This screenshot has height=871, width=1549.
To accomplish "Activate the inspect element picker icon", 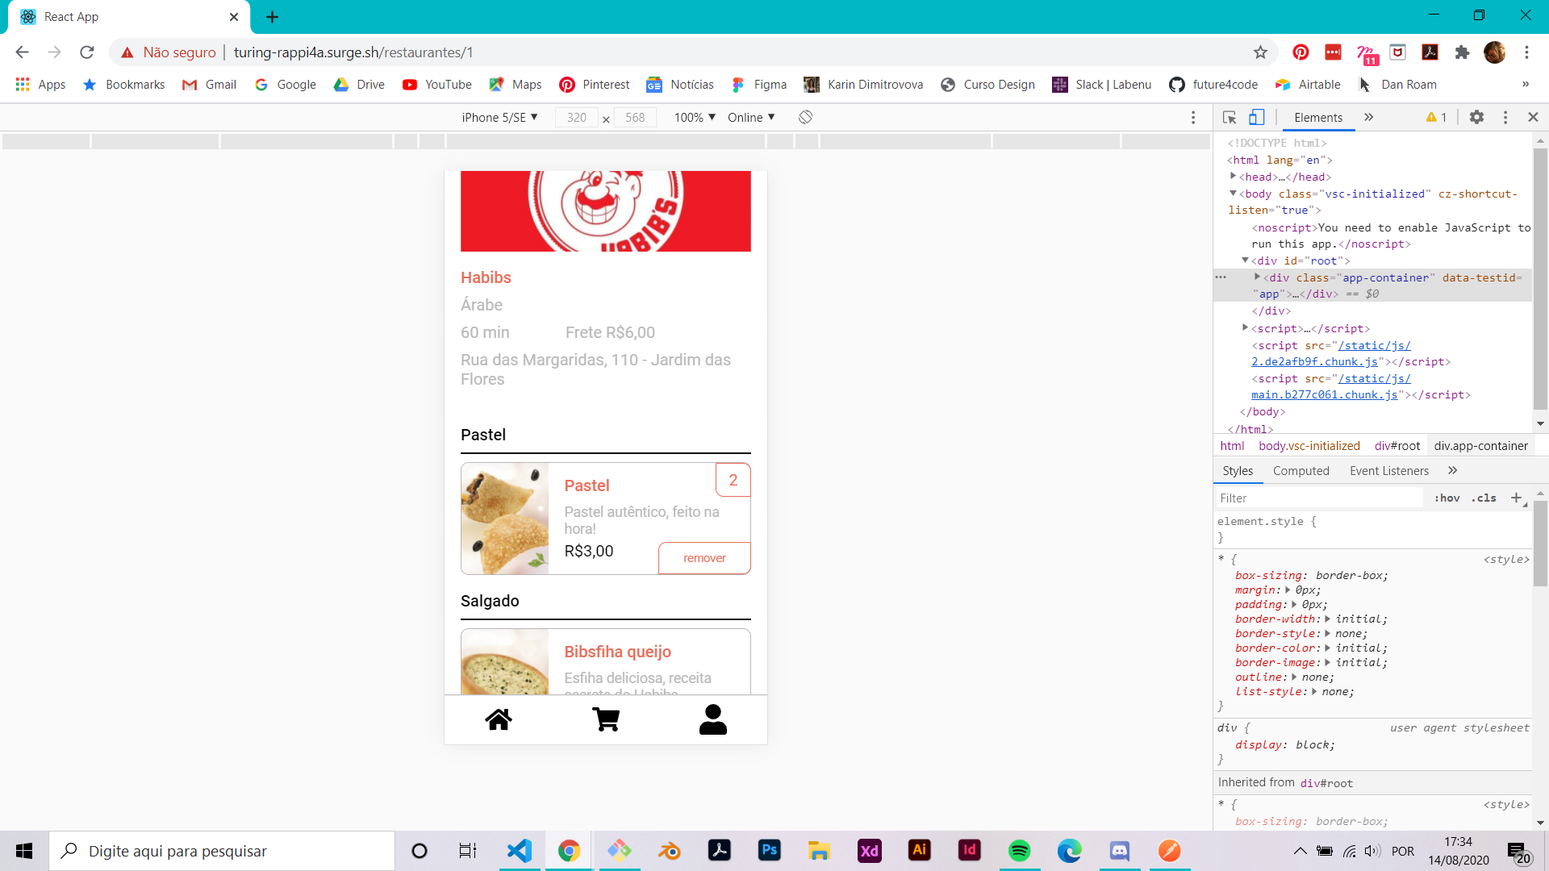I will click(x=1230, y=117).
